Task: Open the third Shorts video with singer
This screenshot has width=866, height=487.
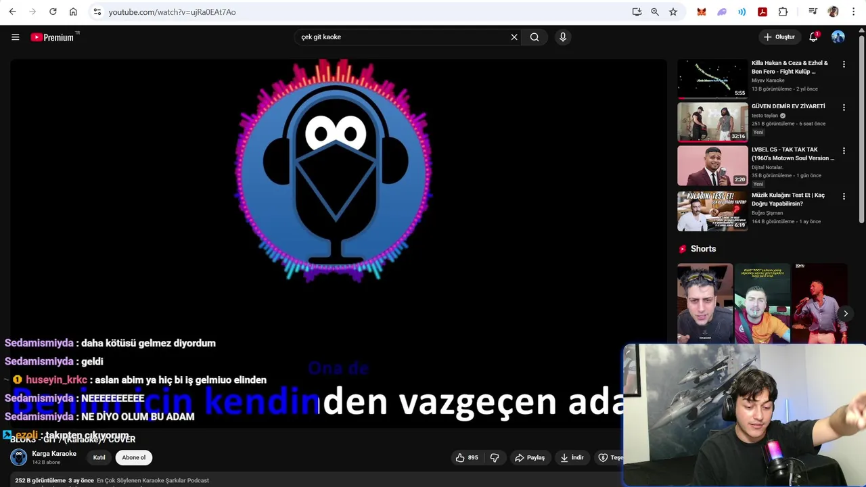Action: tap(820, 304)
